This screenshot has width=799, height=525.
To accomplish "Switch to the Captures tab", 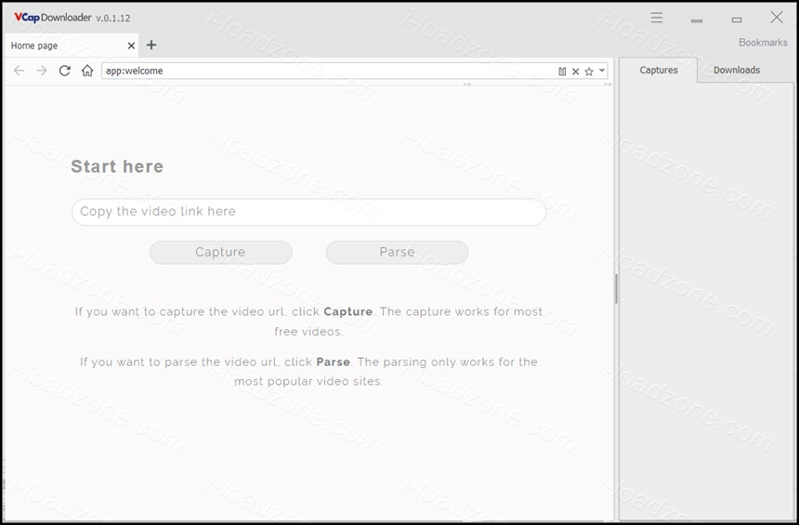I will click(x=659, y=71).
